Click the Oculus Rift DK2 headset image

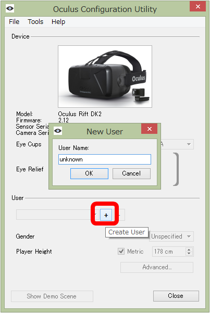click(105, 77)
